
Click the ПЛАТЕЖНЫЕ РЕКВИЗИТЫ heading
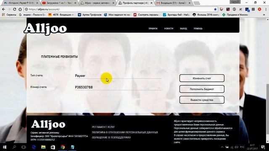pyautogui.click(x=59, y=57)
